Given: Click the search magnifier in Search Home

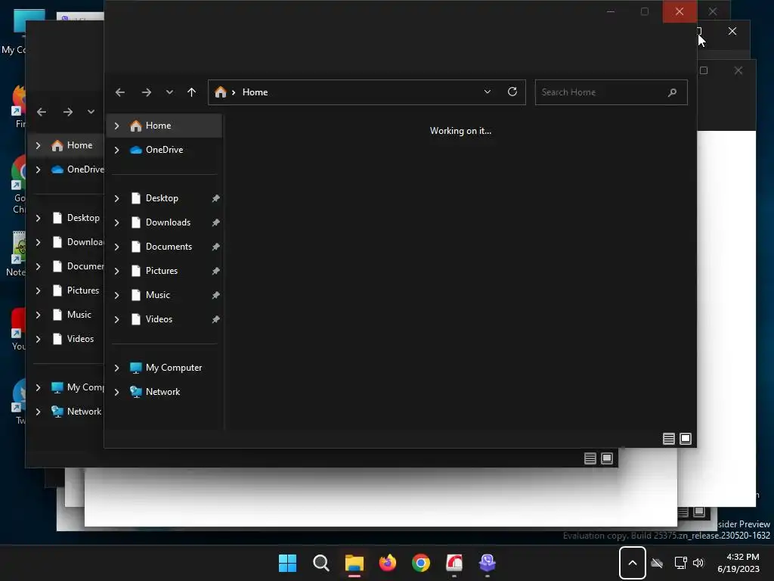Looking at the screenshot, I should (x=672, y=92).
